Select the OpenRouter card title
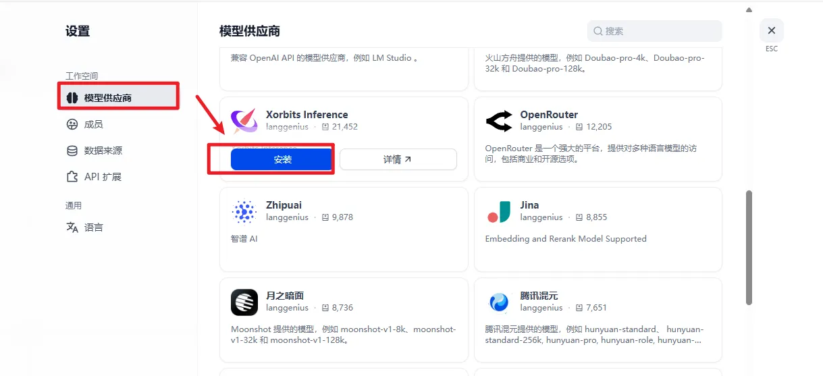This screenshot has height=376, width=823. tap(549, 115)
